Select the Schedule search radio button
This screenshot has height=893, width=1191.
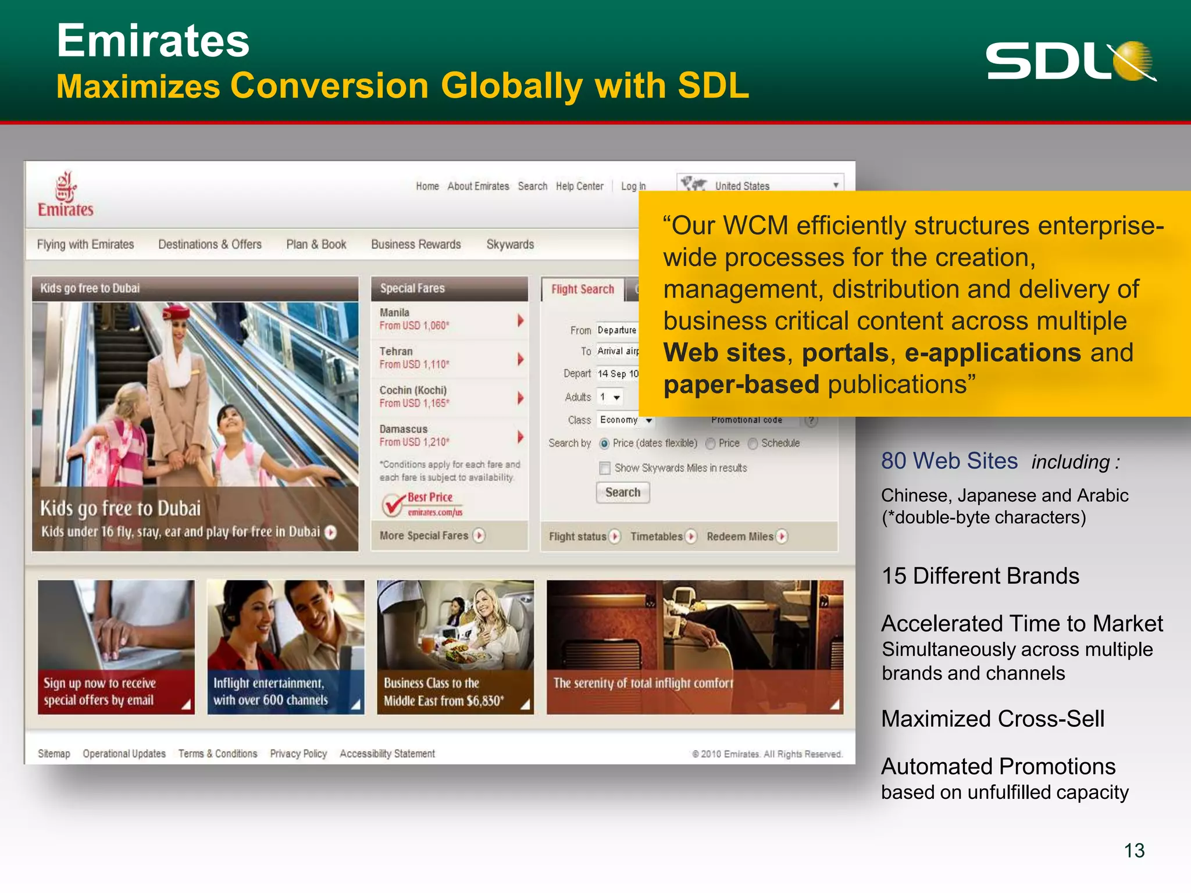753,444
